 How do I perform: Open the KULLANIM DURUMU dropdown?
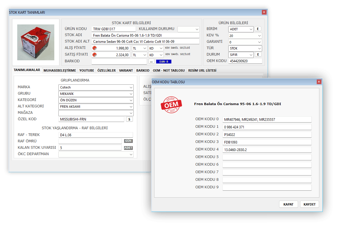tap(188, 29)
